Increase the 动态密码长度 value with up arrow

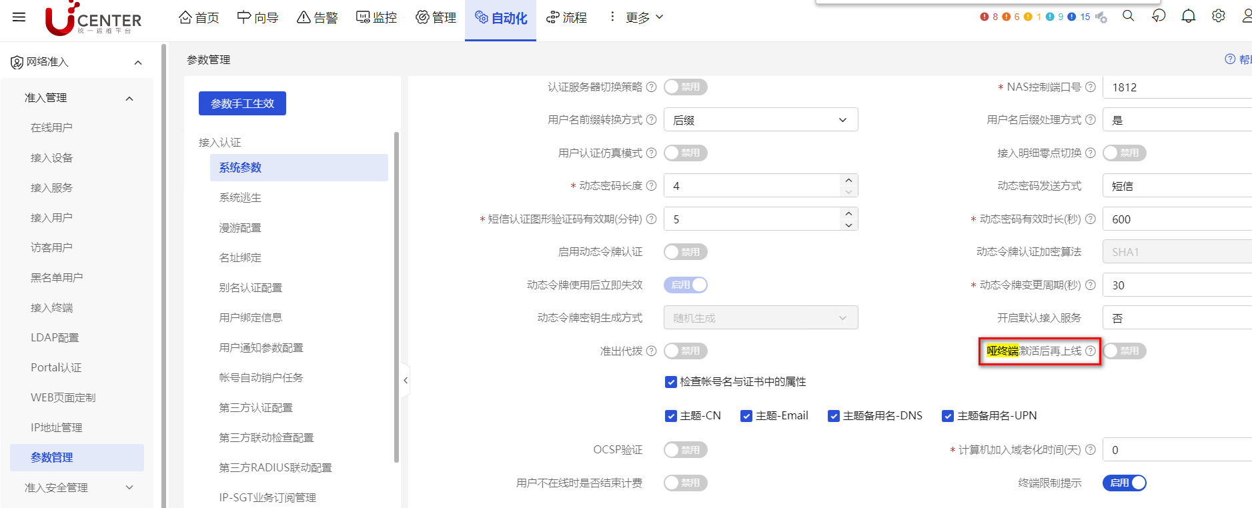pyautogui.click(x=848, y=180)
